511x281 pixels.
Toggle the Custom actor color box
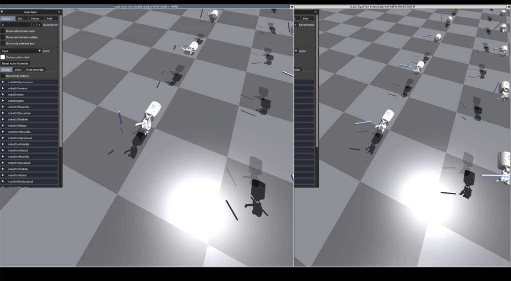click(x=2, y=57)
